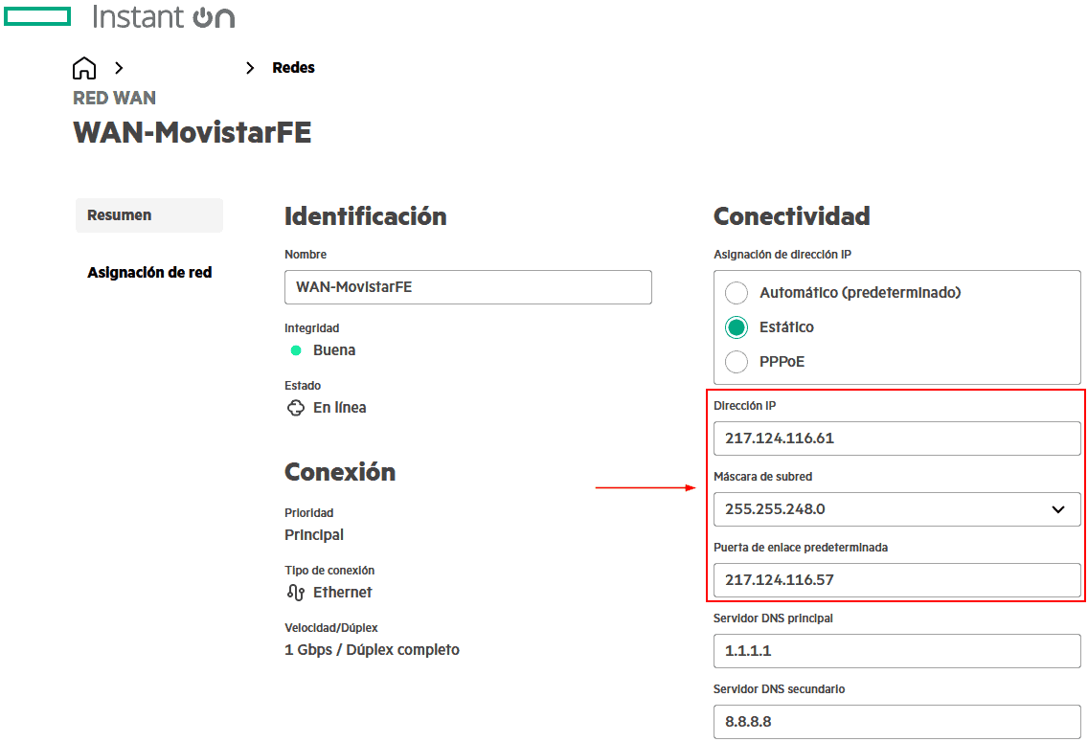Choose the PPPoE radio option
Image resolution: width=1088 pixels, height=742 pixels.
(x=737, y=362)
